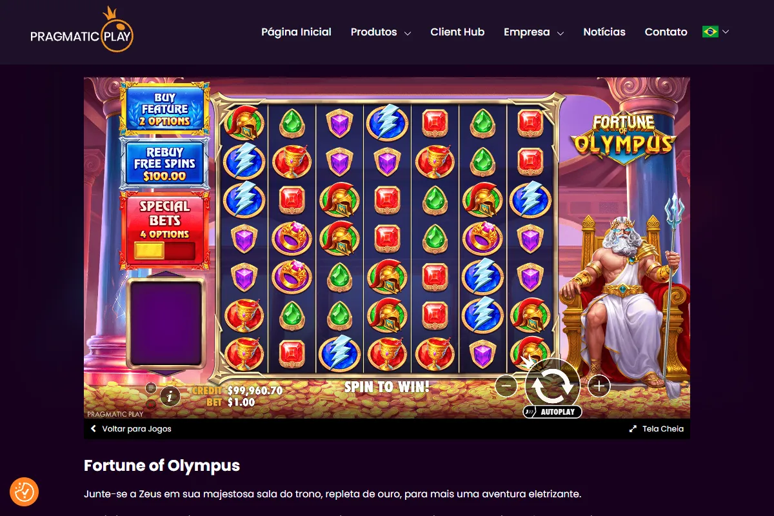Click the Brazil flag language icon

[710, 32]
